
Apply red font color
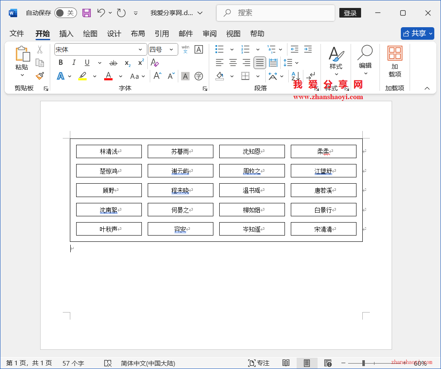[108, 76]
